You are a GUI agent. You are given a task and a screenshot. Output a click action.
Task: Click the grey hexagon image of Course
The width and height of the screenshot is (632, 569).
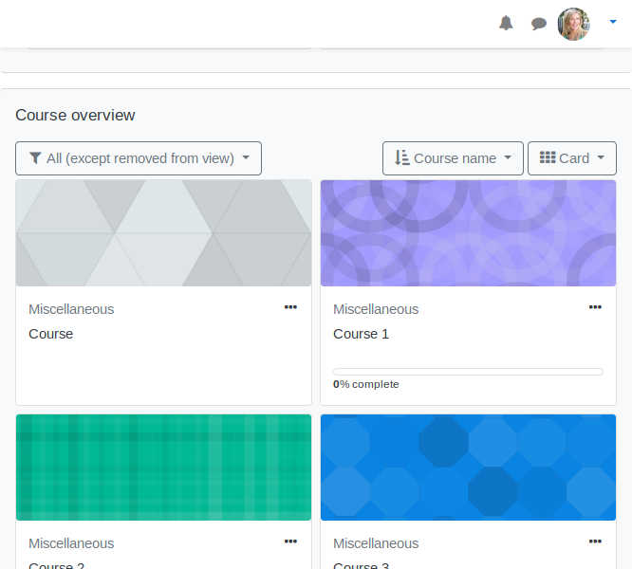click(x=163, y=233)
